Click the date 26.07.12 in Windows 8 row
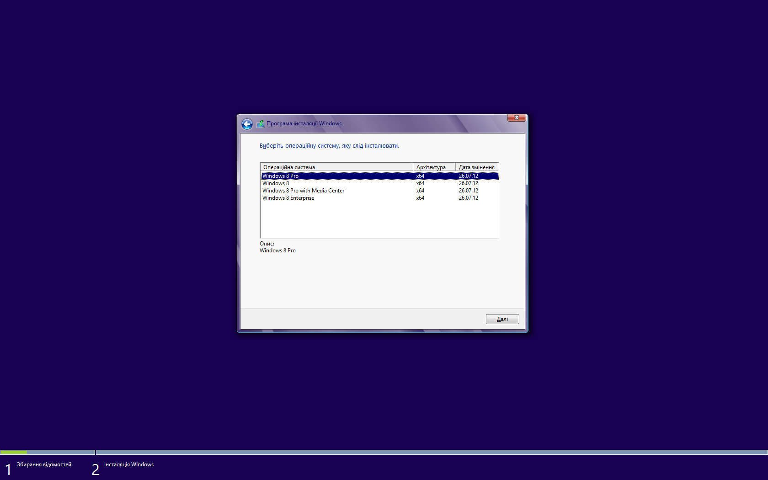Image resolution: width=768 pixels, height=480 pixels. click(x=469, y=183)
